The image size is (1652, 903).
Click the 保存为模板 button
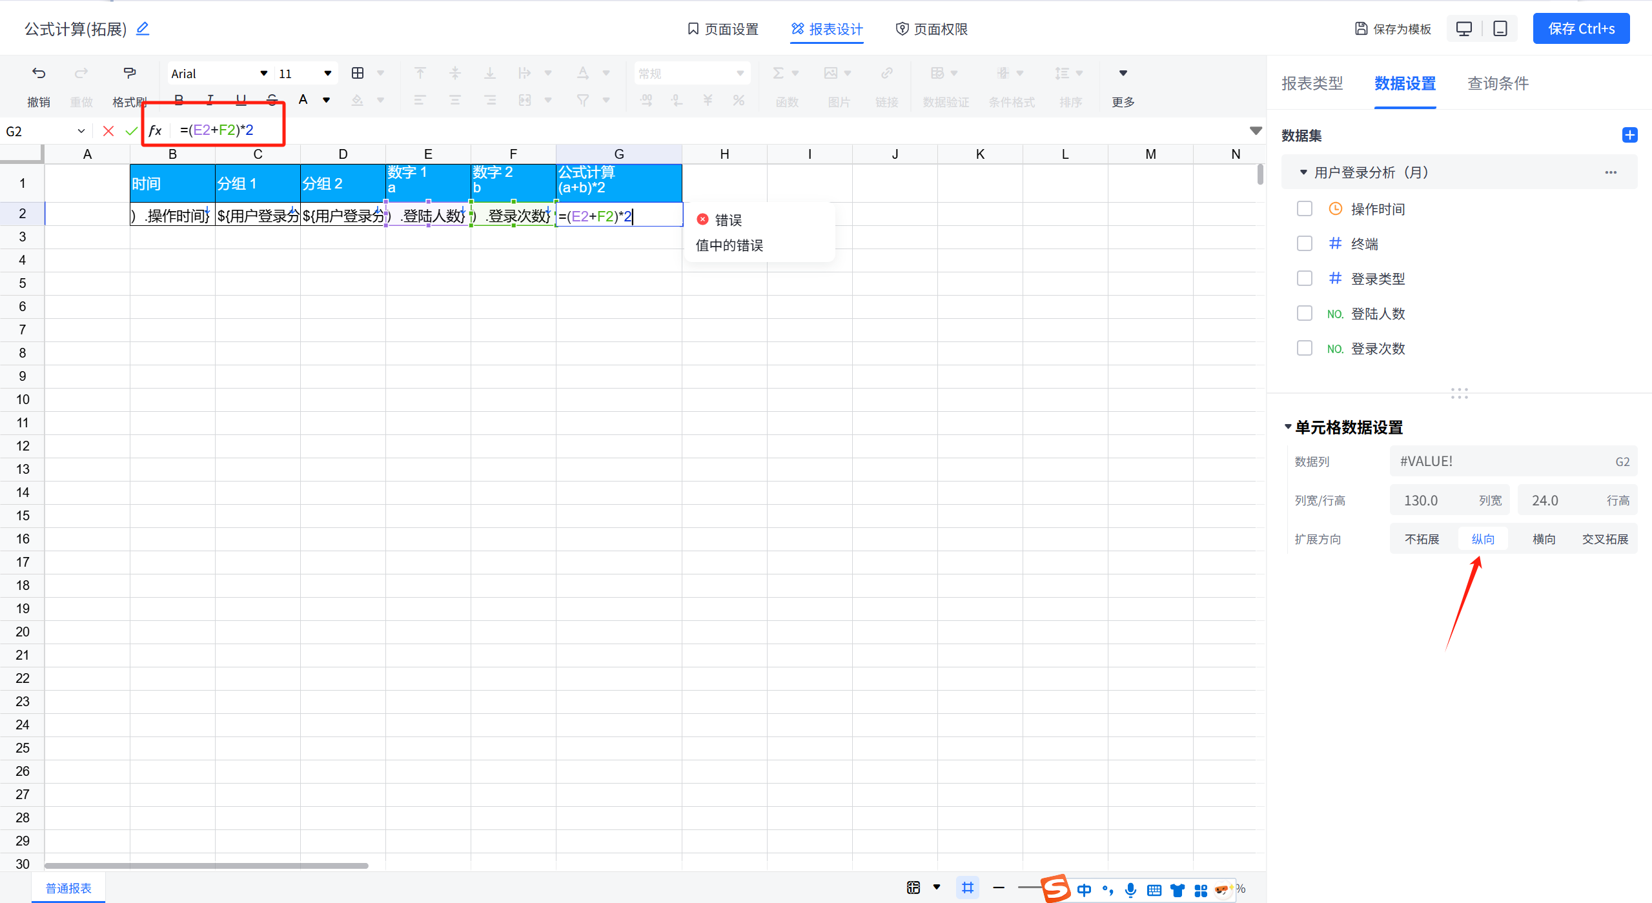1392,29
